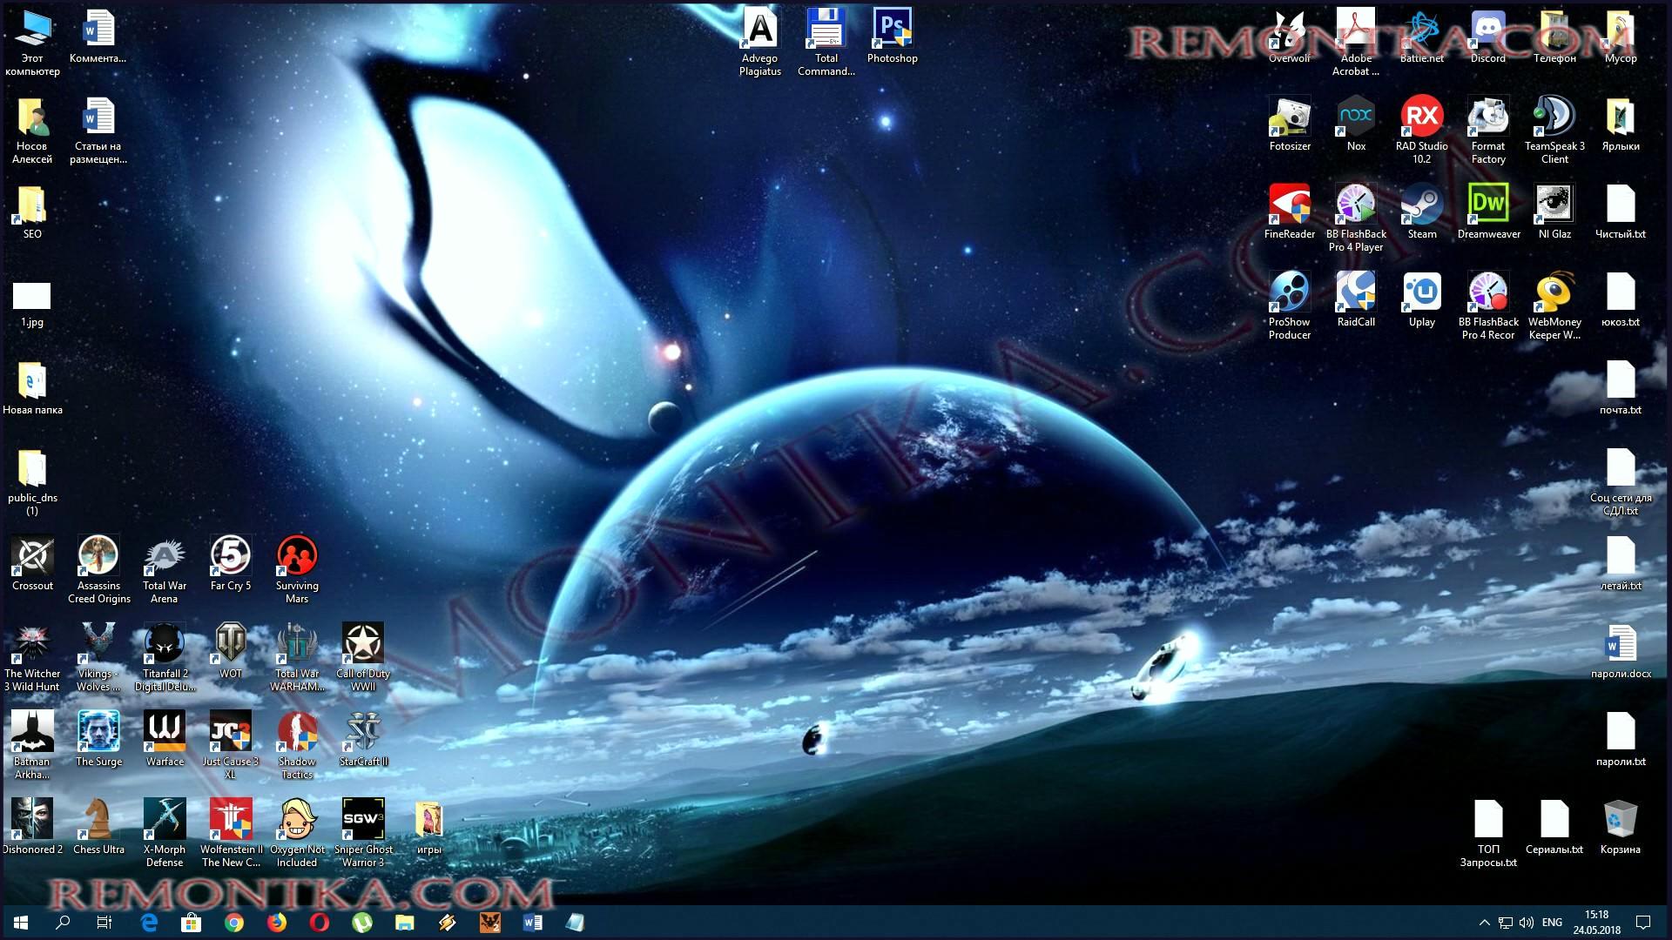Open the Корзина recycle bin
The width and height of the screenshot is (1672, 940).
coord(1620,827)
